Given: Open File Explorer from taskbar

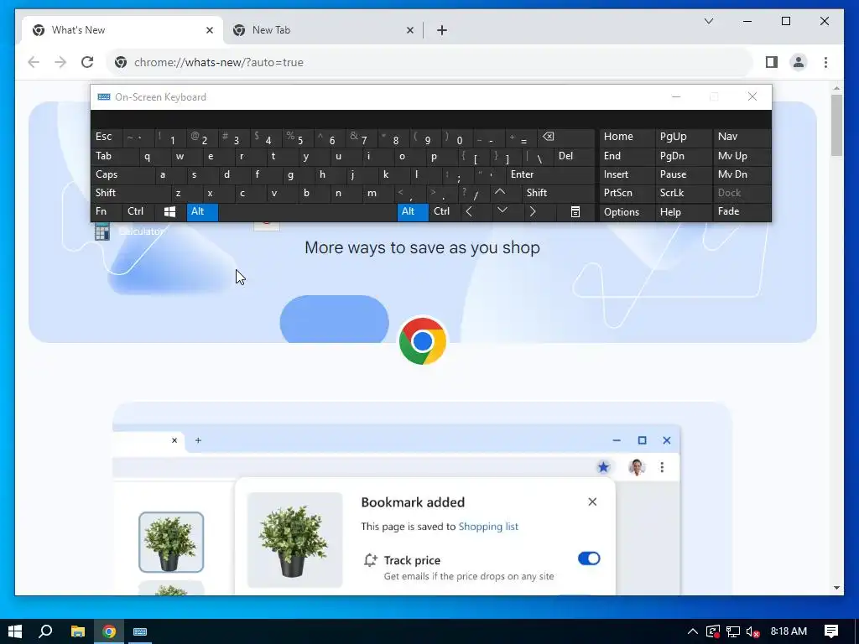Looking at the screenshot, I should [x=78, y=631].
